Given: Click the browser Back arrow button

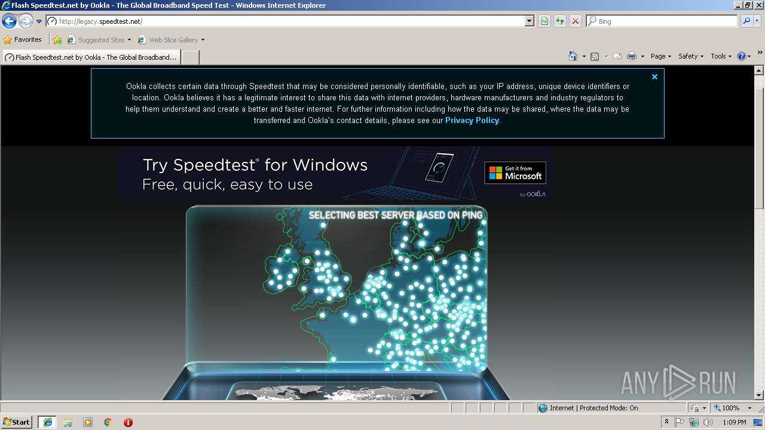Looking at the screenshot, I should click(9, 21).
